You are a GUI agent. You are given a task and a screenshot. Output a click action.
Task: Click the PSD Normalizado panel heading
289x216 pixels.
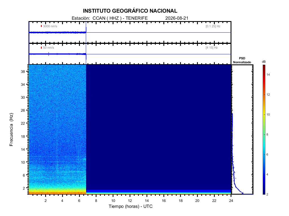pyautogui.click(x=242, y=60)
